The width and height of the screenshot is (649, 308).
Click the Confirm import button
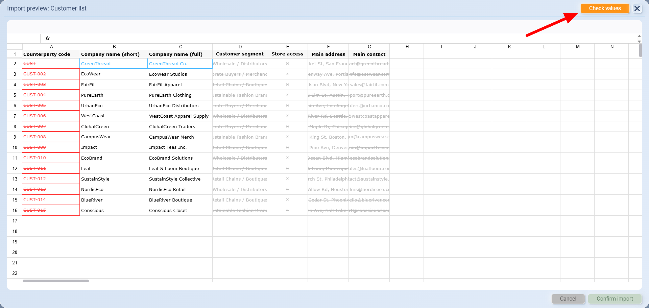coord(615,299)
